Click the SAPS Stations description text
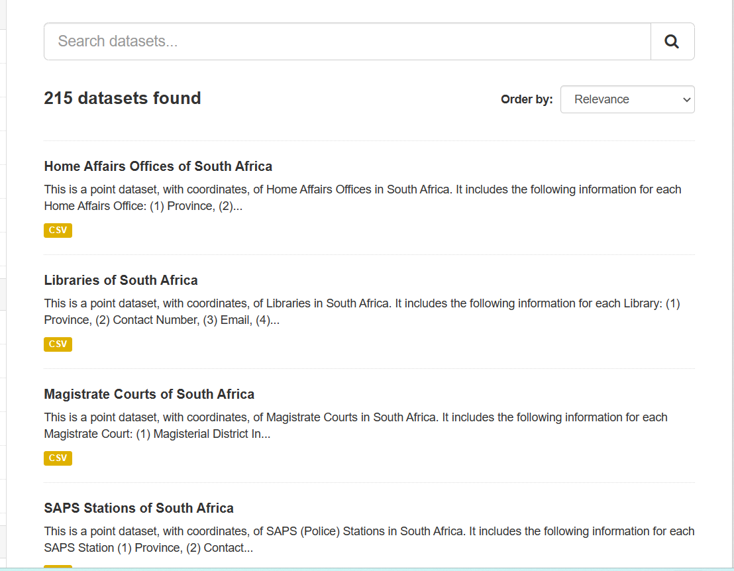 (369, 539)
